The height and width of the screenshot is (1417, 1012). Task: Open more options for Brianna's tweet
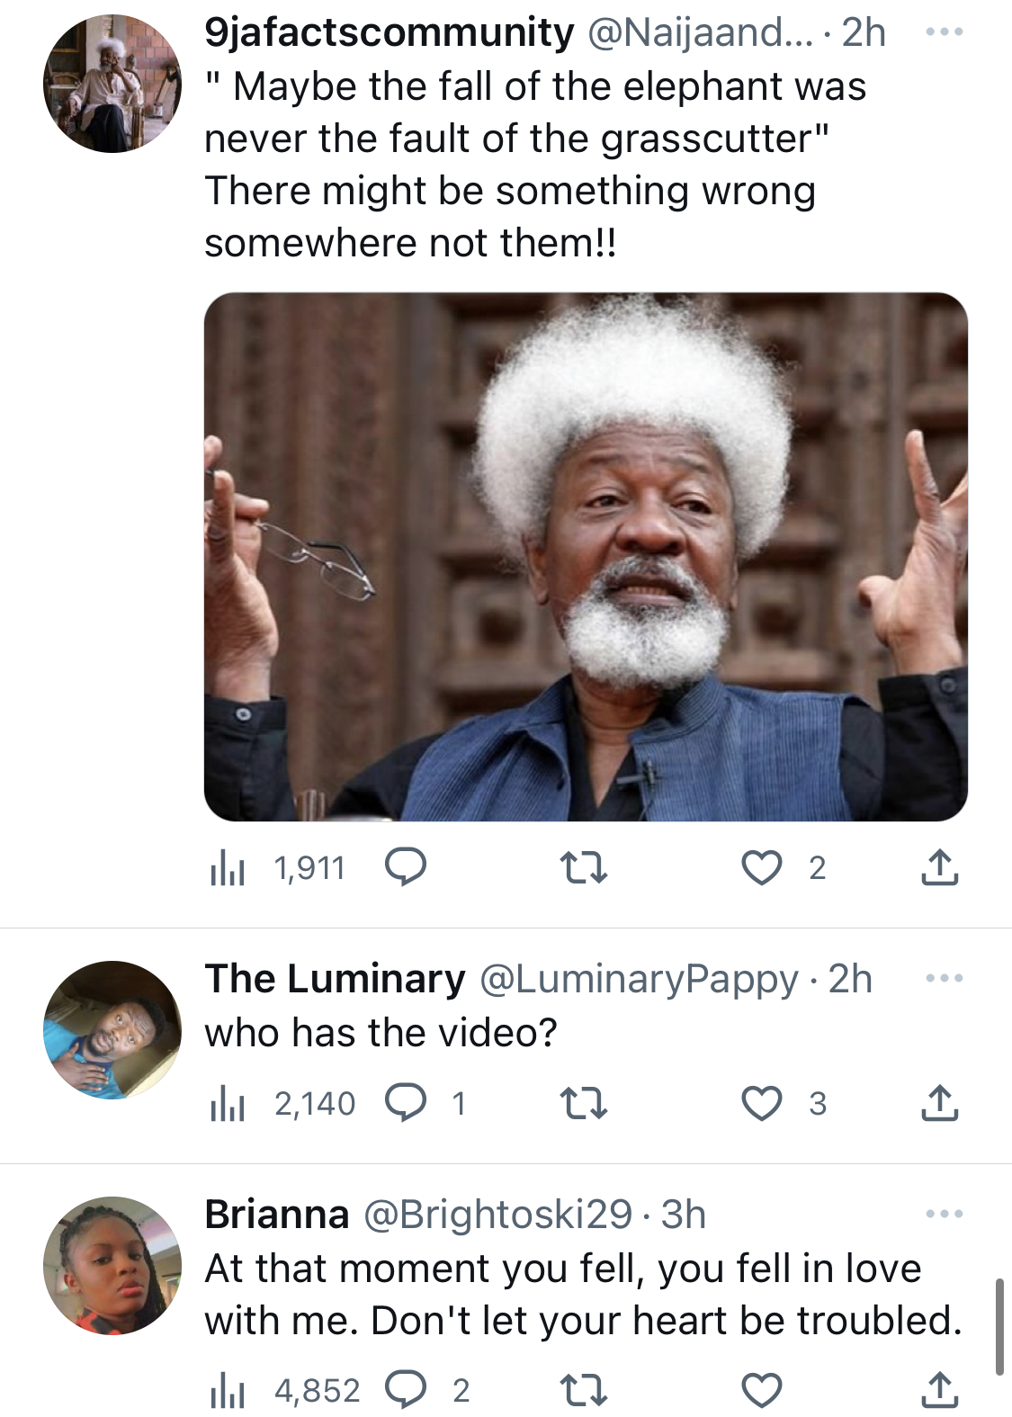tap(945, 1214)
